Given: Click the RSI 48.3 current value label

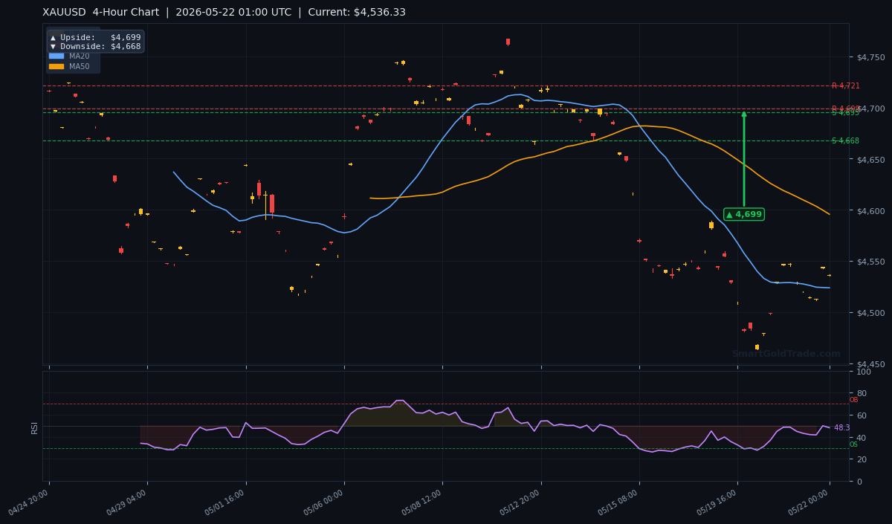Looking at the screenshot, I should [841, 427].
